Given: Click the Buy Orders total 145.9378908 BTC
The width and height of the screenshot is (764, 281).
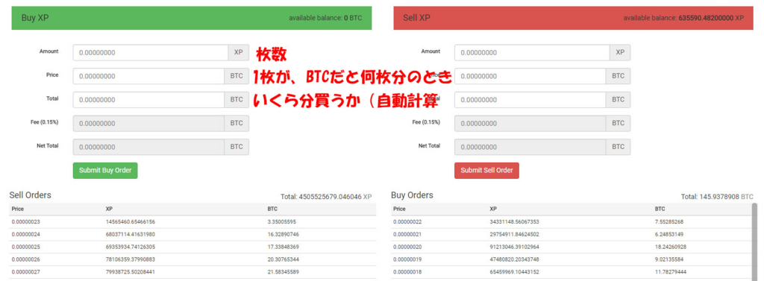Looking at the screenshot, I should [x=717, y=197].
